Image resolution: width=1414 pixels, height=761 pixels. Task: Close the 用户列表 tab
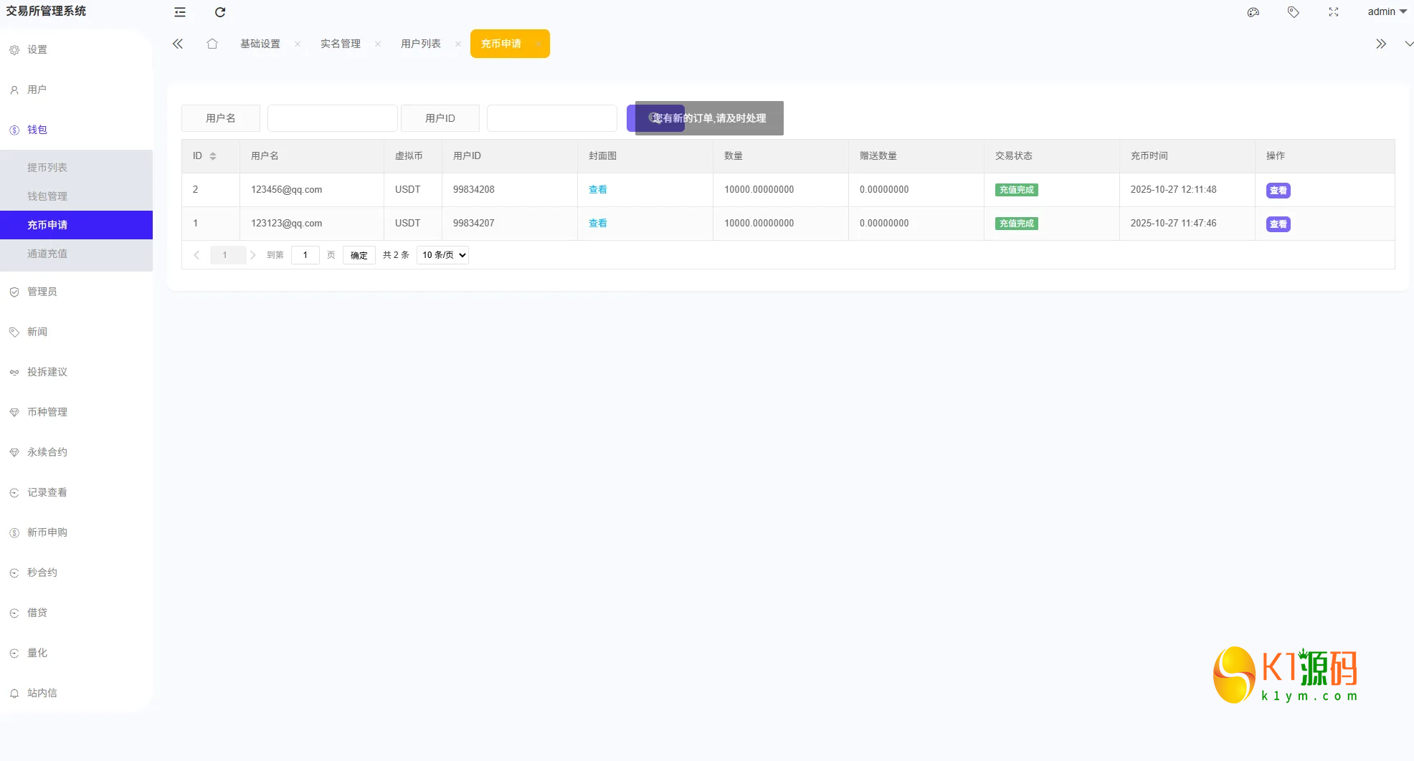coord(458,44)
